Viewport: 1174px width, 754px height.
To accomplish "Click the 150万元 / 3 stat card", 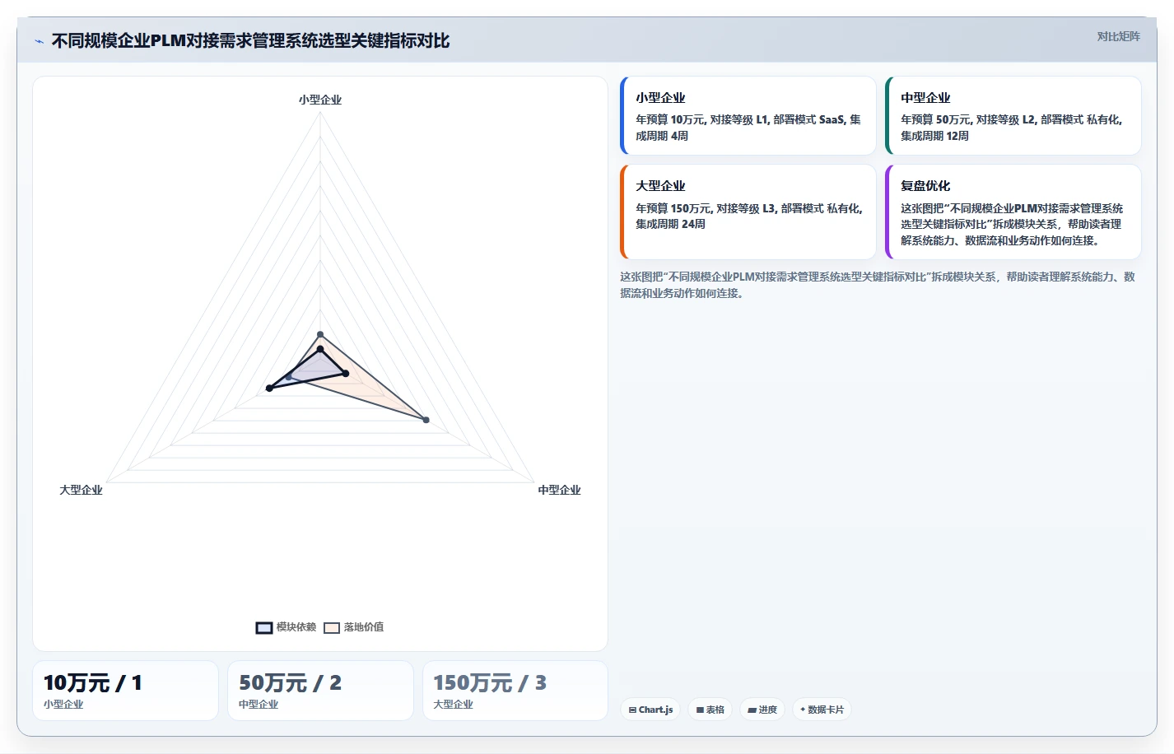I will click(x=515, y=691).
